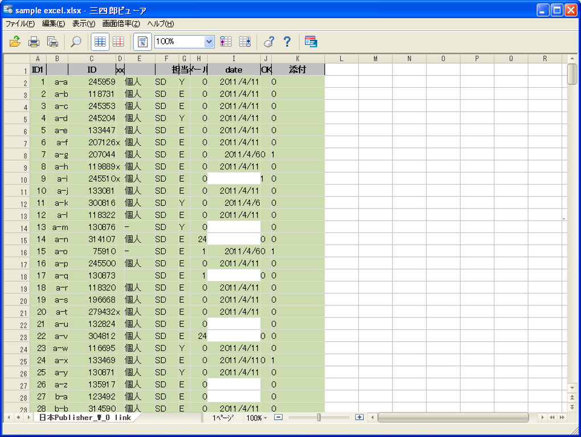
Task: Click the zoom slider handle
Action: point(318,418)
